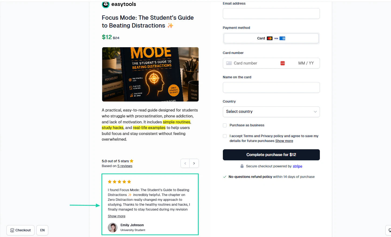
Task: Click the lock icon beside Secure checkout
Action: click(242, 166)
